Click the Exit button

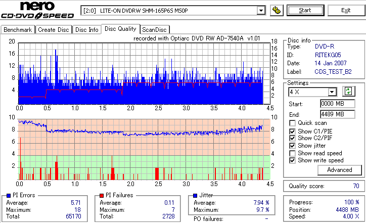coord(346,10)
